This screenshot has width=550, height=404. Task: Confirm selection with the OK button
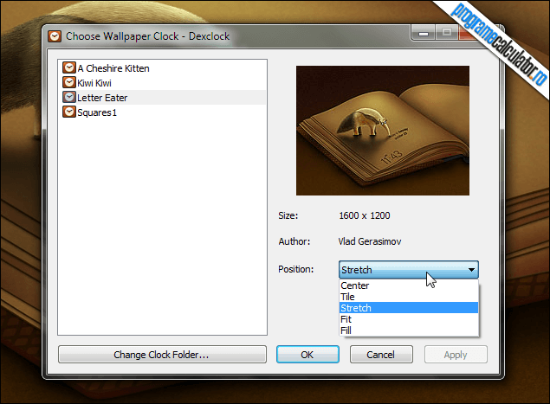click(307, 355)
